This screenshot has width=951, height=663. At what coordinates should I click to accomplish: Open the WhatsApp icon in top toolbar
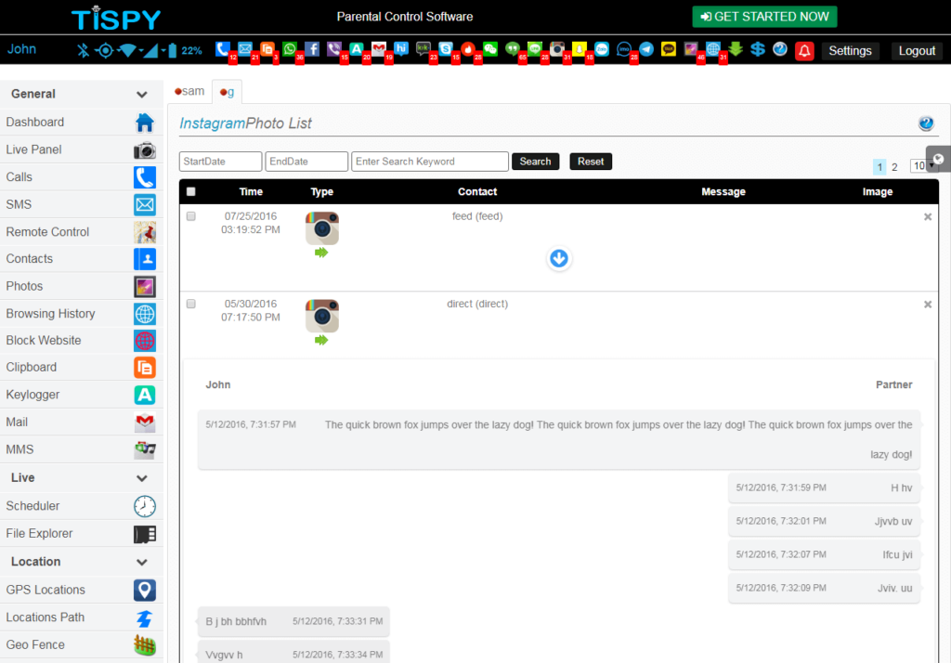point(290,49)
